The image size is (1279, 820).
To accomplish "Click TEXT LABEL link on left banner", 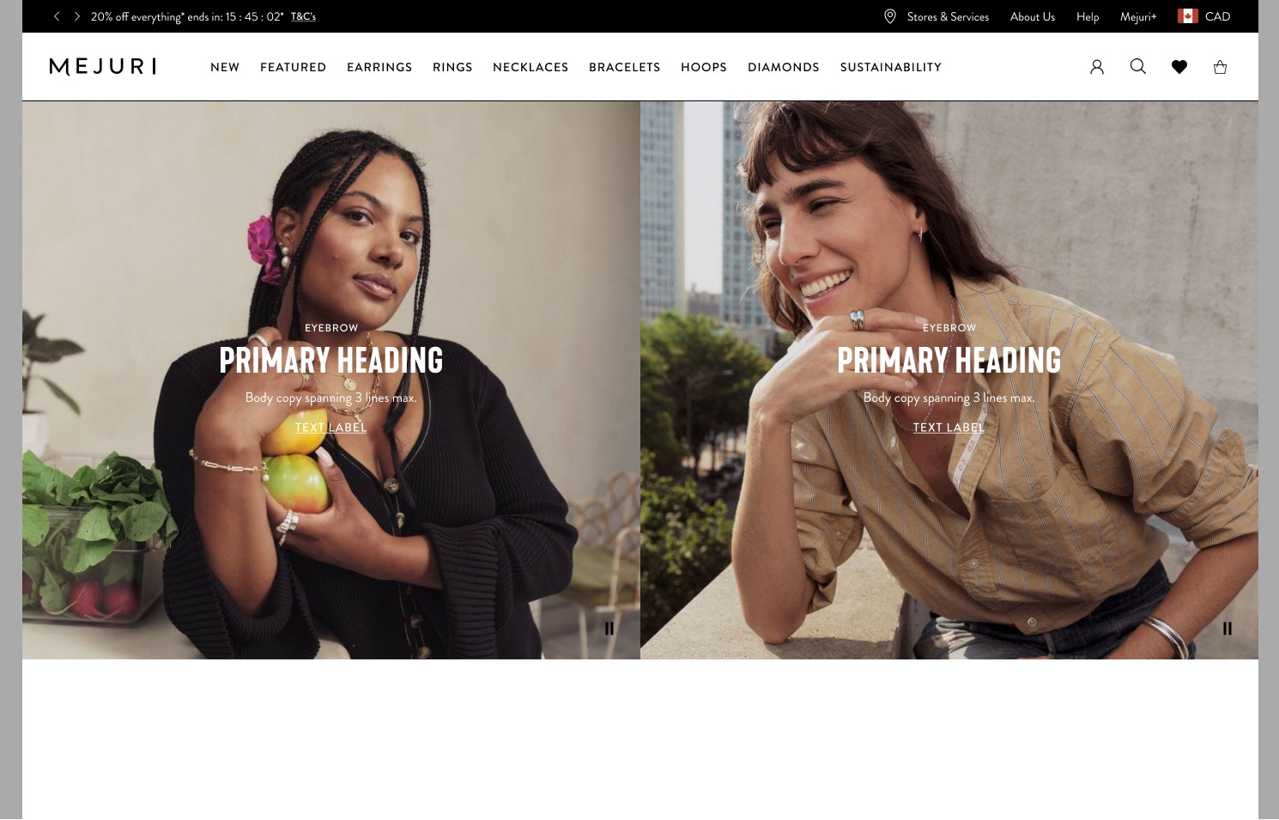I will pyautogui.click(x=331, y=428).
